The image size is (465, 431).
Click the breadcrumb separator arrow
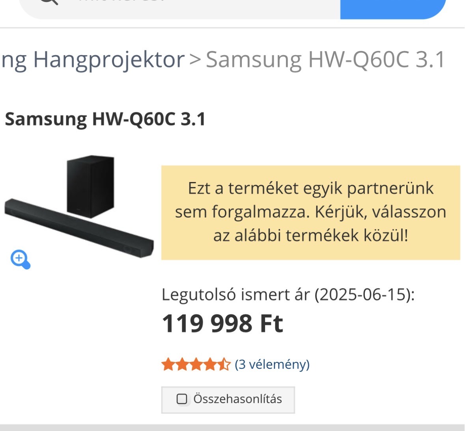pos(195,59)
